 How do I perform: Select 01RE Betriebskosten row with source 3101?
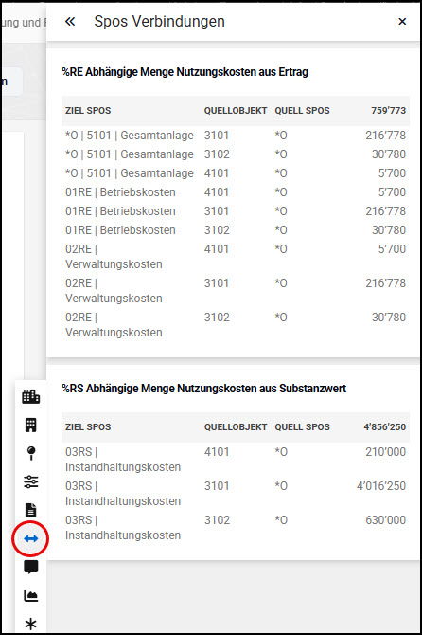pos(236,211)
